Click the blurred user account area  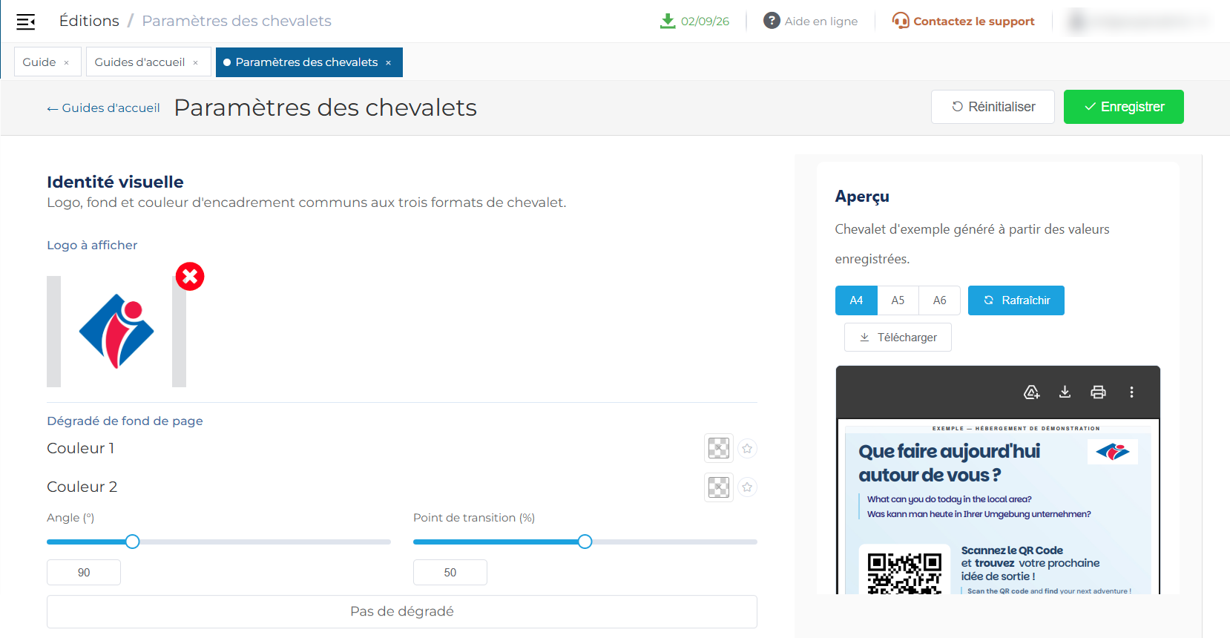[1139, 22]
